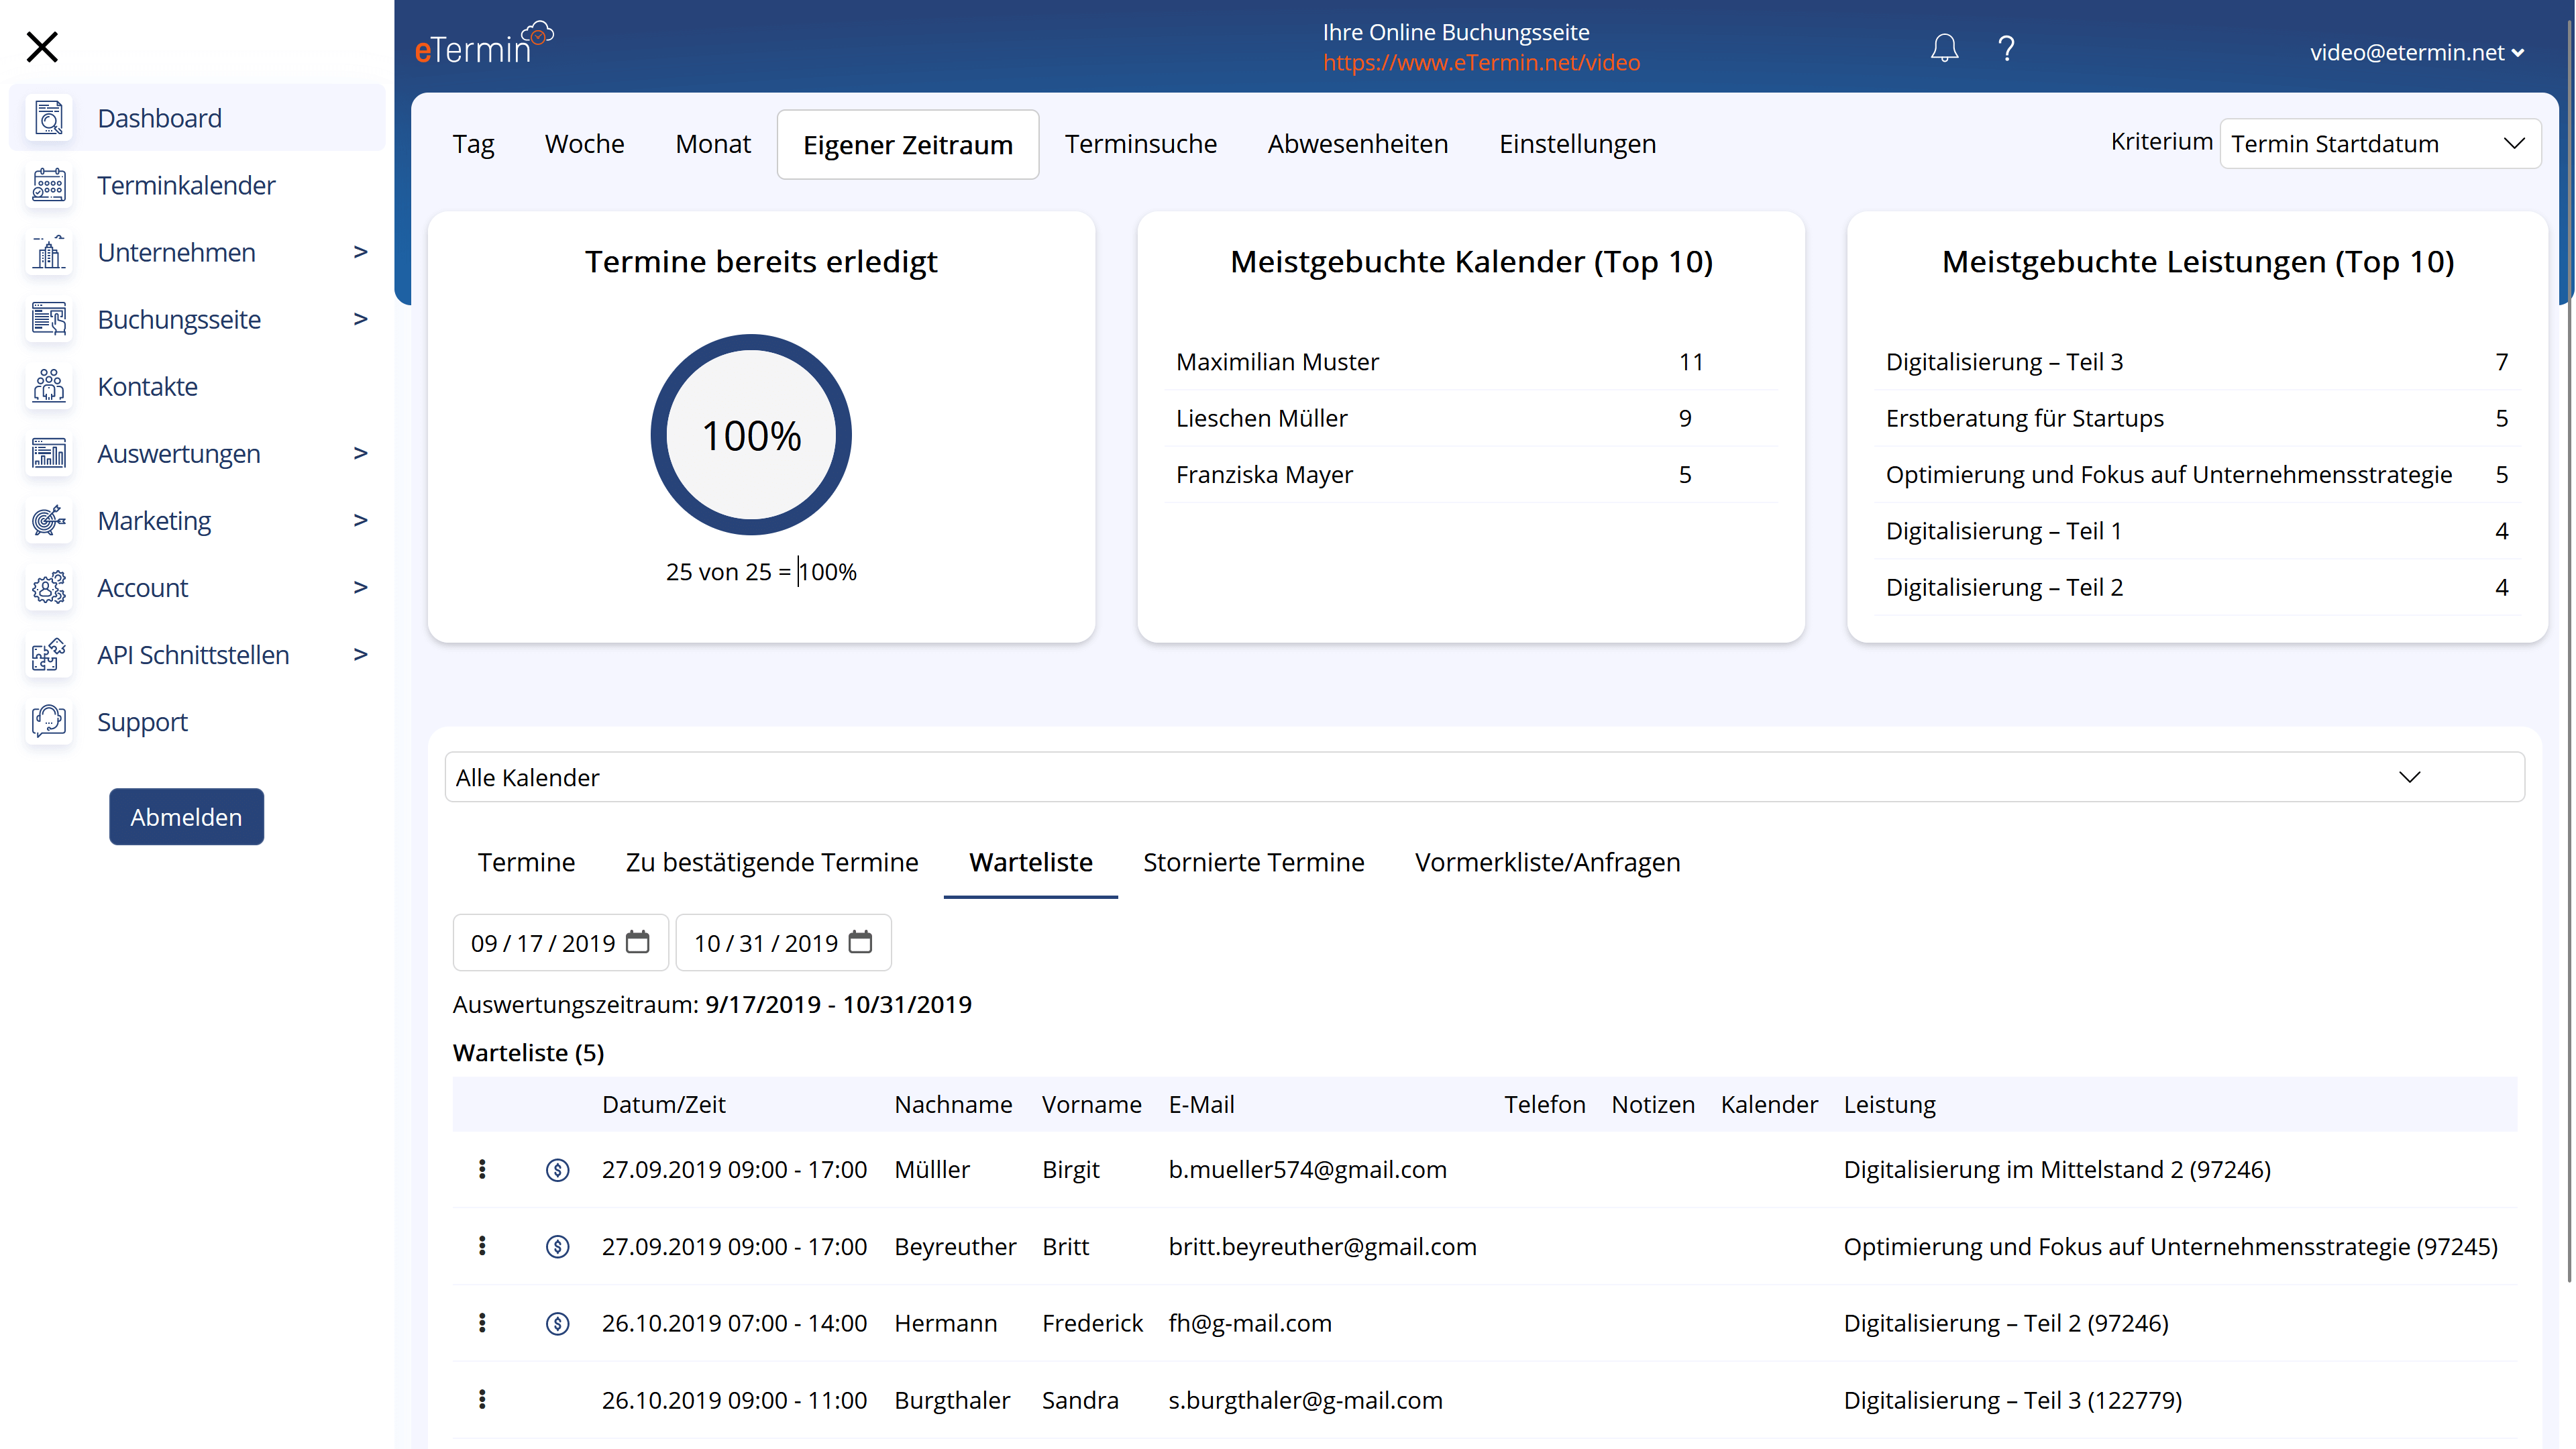Click the Dashboard menu label
Image resolution: width=2576 pixels, height=1449 pixels.
point(159,118)
